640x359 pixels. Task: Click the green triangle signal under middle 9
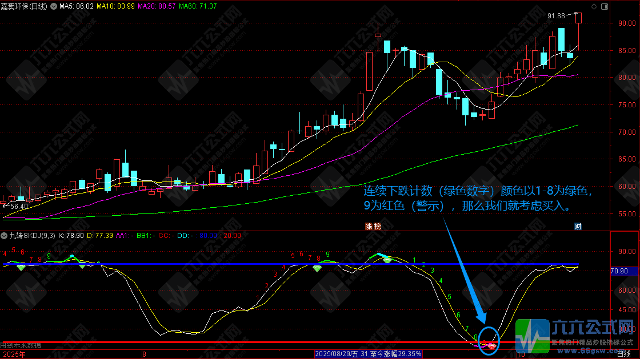tap(317, 268)
